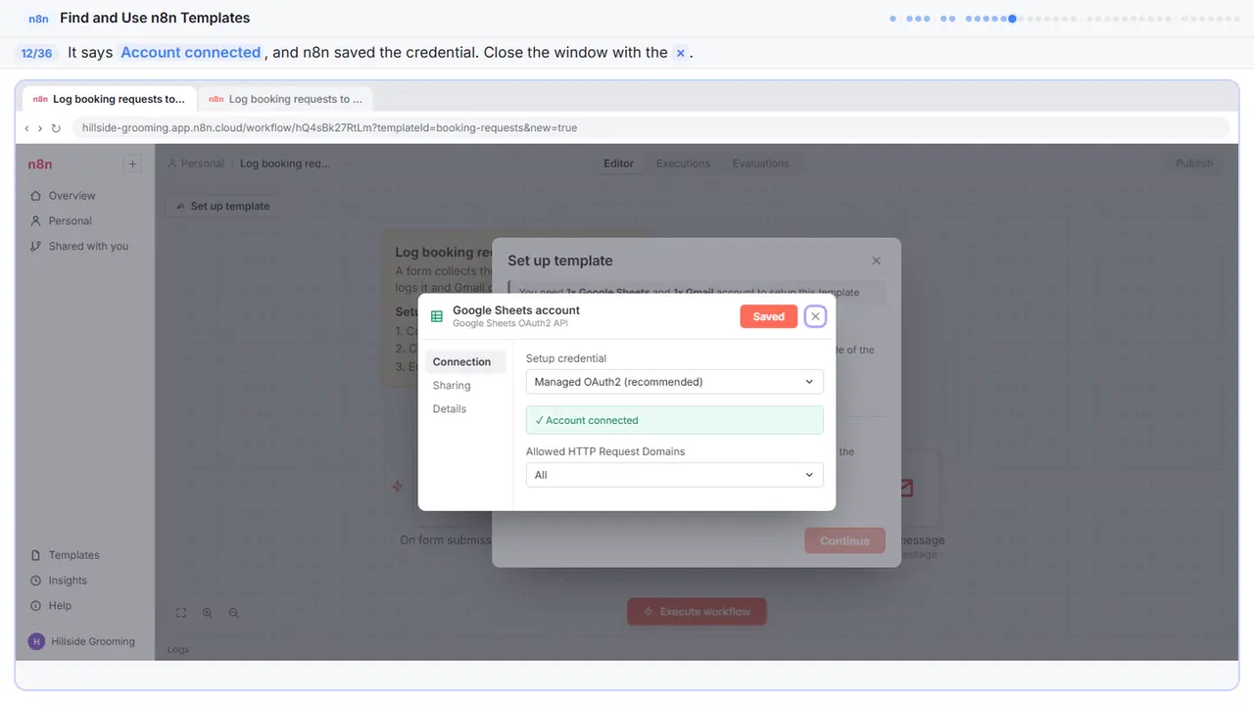Click the browser forward arrow
The width and height of the screenshot is (1254, 705).
(40, 128)
